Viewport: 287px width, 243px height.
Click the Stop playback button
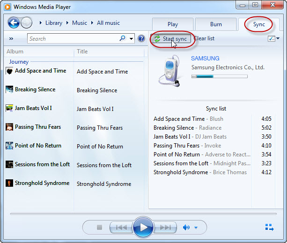tap(99, 228)
